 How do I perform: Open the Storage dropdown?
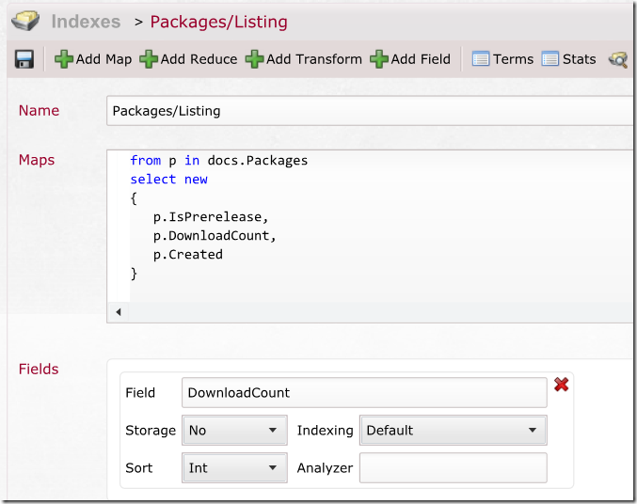(234, 430)
